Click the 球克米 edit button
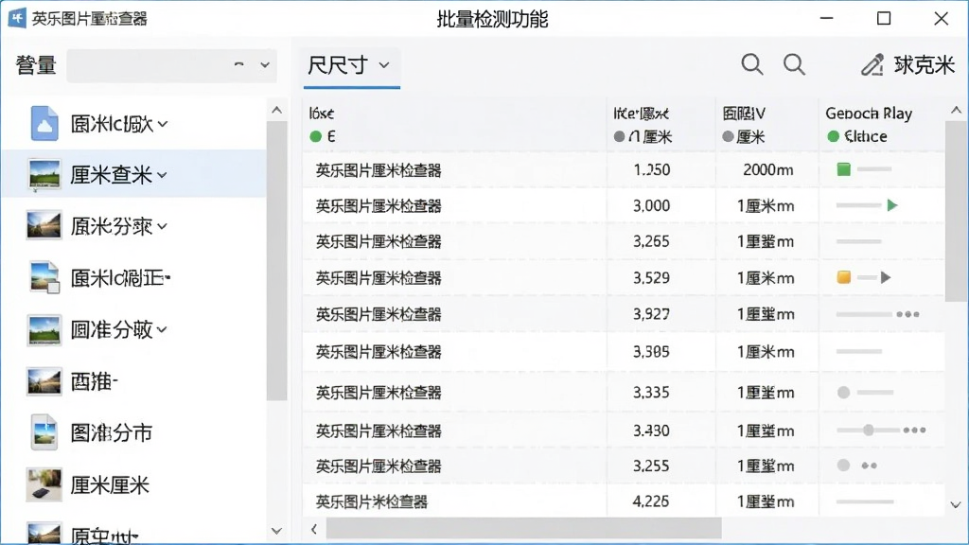The width and height of the screenshot is (969, 545). coord(907,65)
